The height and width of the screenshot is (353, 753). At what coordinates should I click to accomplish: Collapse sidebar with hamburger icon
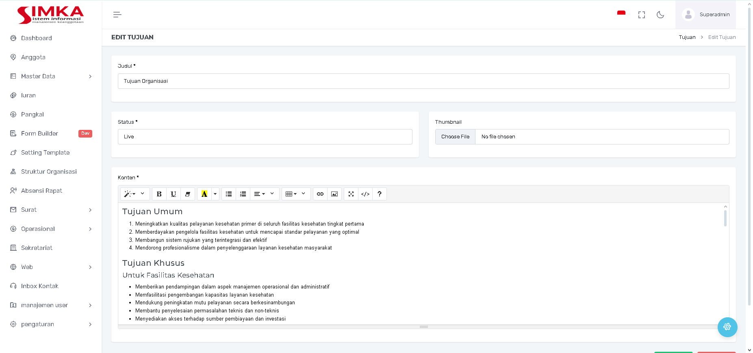coord(117,15)
